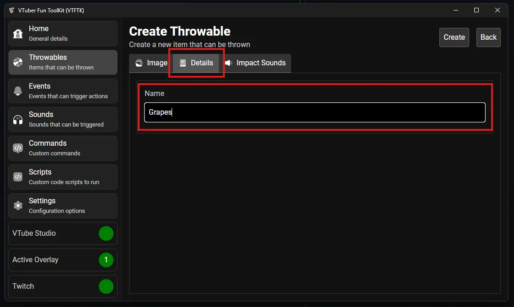Click the Sounds headphones icon
The image size is (514, 307).
click(x=18, y=120)
